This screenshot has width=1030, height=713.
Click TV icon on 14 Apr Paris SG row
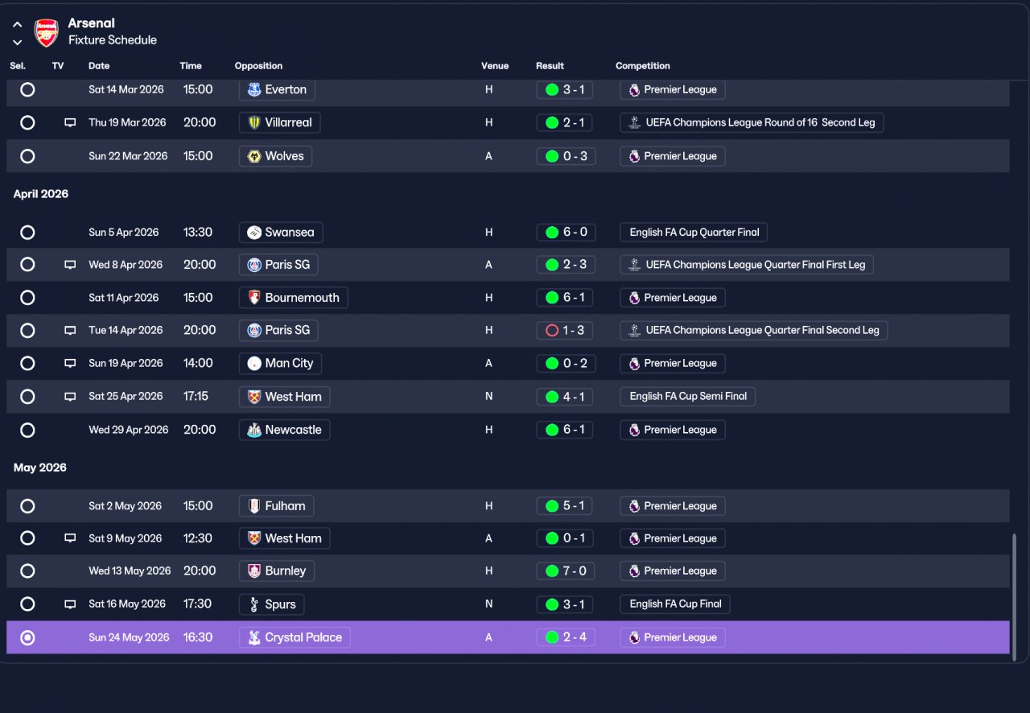point(70,331)
